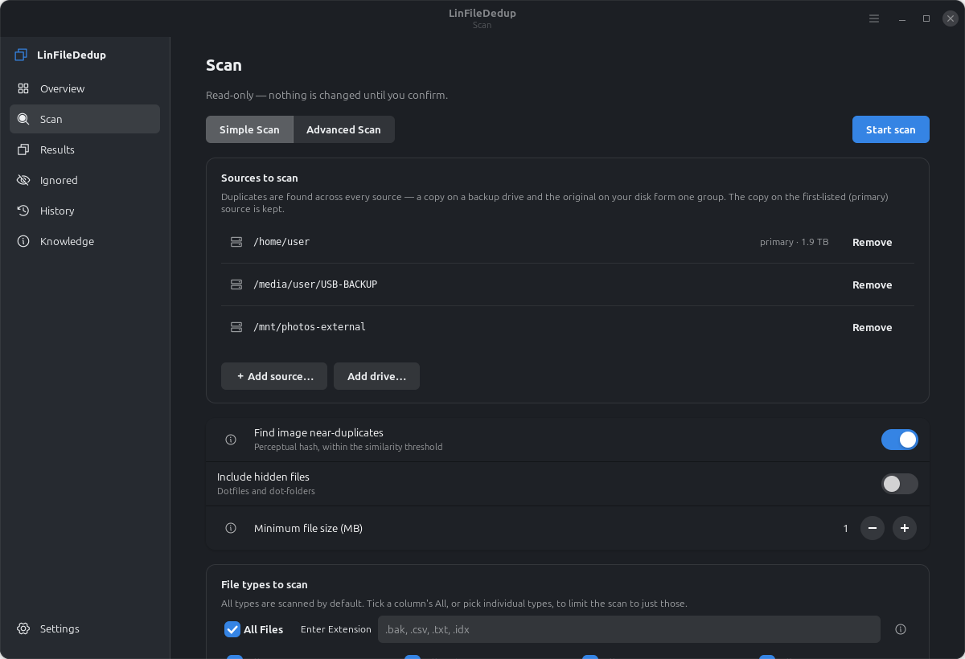
Task: Focus the Enter Extension input field
Action: tap(629, 629)
